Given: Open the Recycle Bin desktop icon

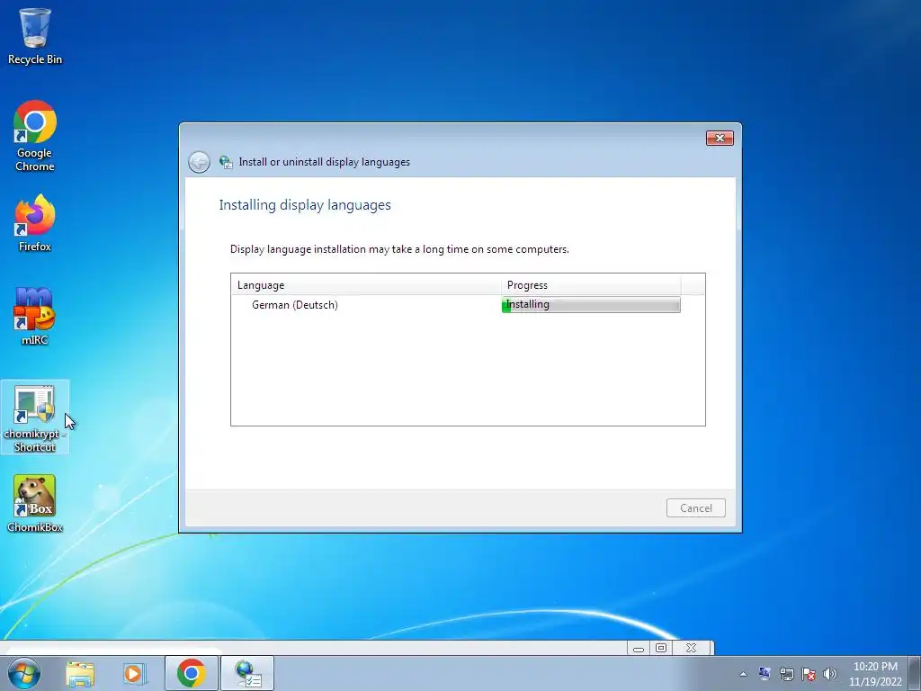Looking at the screenshot, I should tap(35, 35).
